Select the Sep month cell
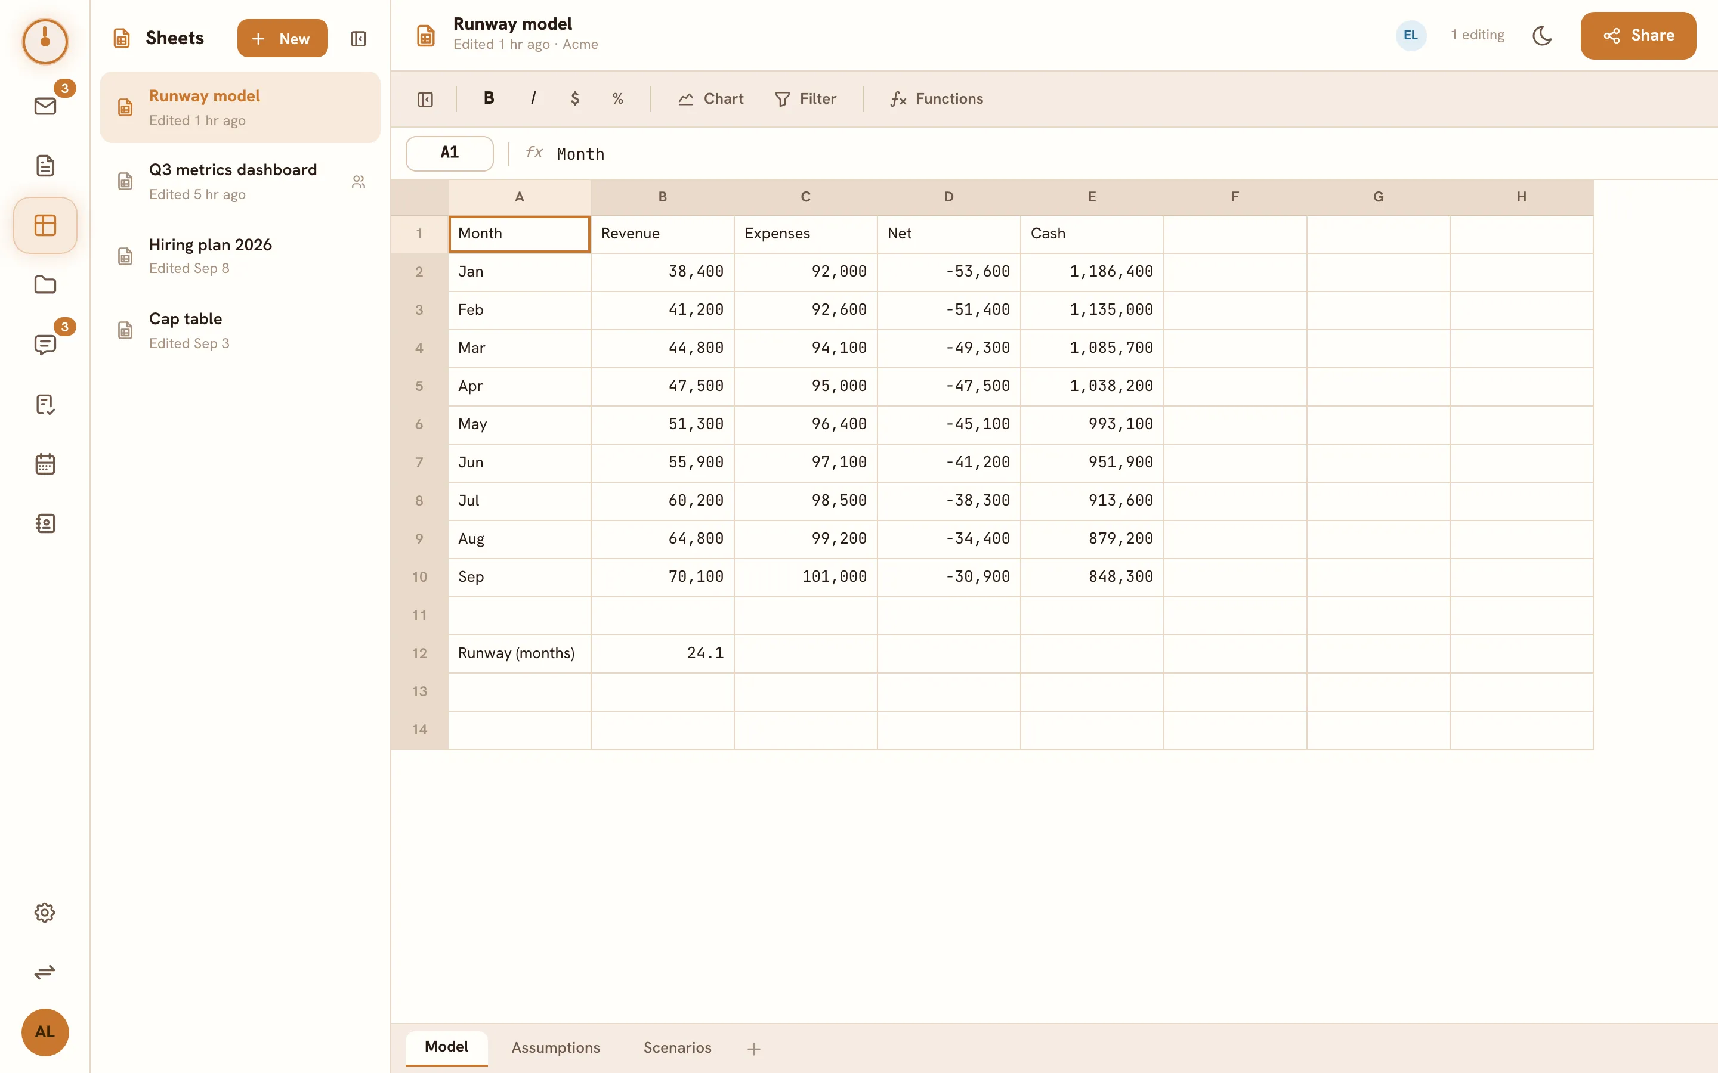The image size is (1718, 1073). click(519, 577)
